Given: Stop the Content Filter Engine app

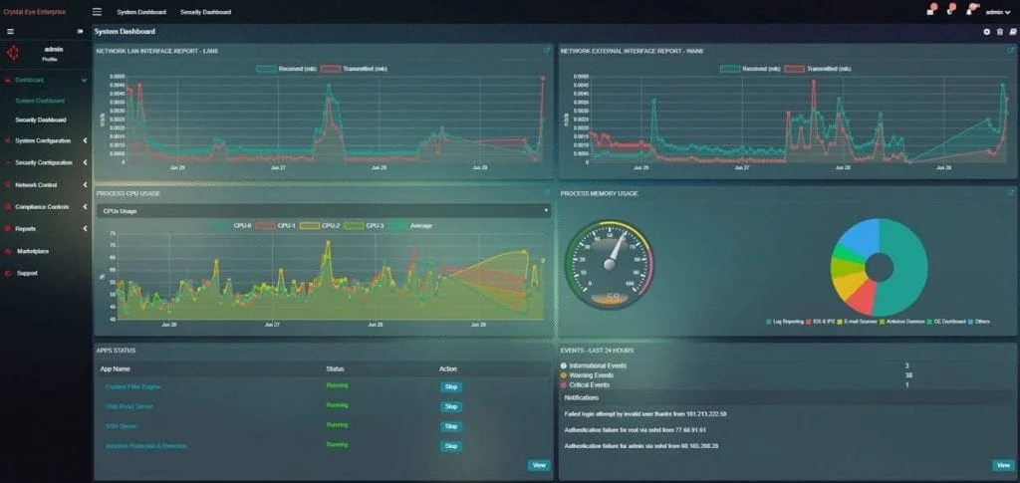Looking at the screenshot, I should click(x=450, y=386).
